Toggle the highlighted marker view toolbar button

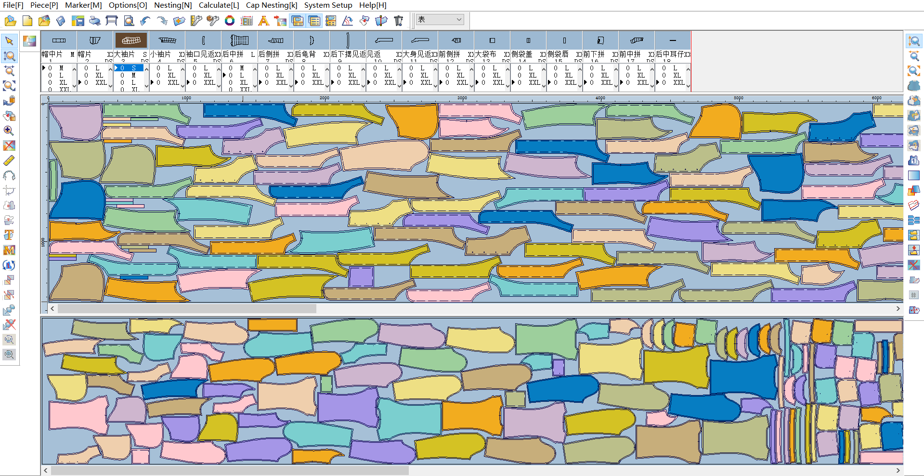point(298,21)
